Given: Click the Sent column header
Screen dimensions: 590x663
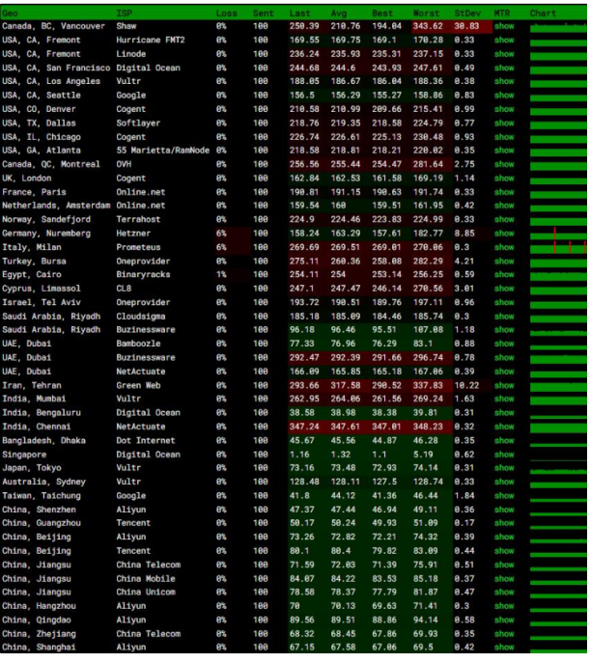Looking at the screenshot, I should point(263,14).
